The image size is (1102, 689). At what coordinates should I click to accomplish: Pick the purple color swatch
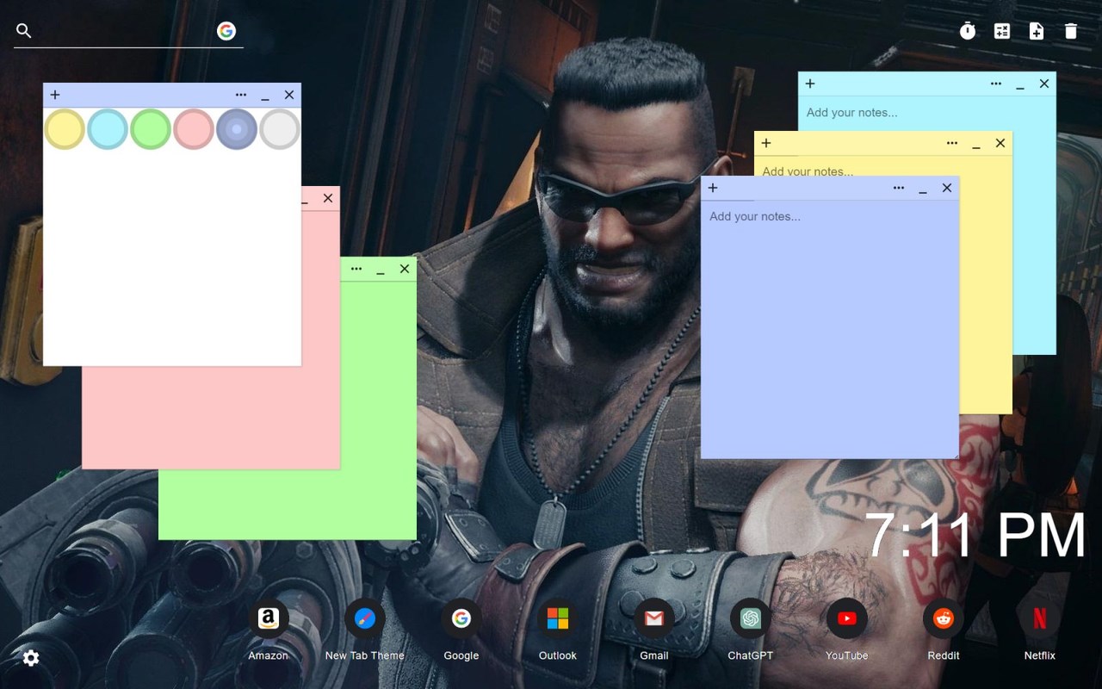click(x=237, y=129)
